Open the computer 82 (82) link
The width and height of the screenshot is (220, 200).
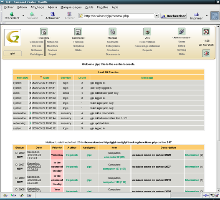(114, 157)
